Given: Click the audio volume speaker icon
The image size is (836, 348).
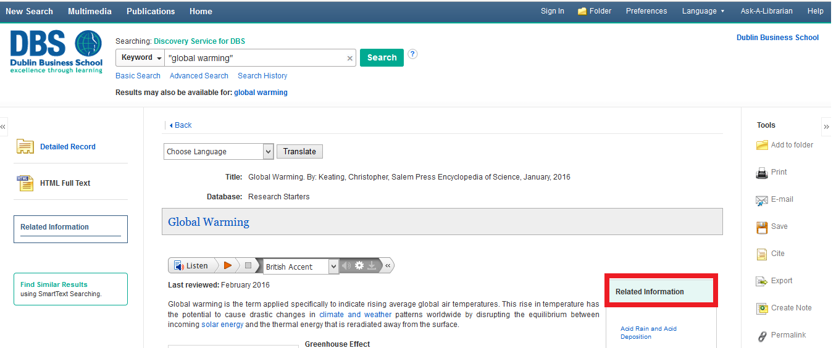Looking at the screenshot, I should click(346, 265).
